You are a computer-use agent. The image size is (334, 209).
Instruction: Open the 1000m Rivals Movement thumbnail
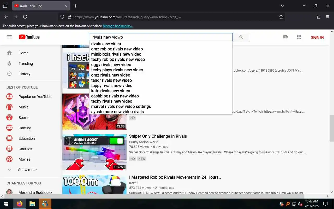click(x=94, y=185)
